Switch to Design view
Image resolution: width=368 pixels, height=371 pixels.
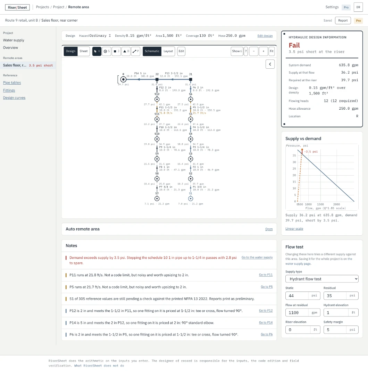(70, 51)
